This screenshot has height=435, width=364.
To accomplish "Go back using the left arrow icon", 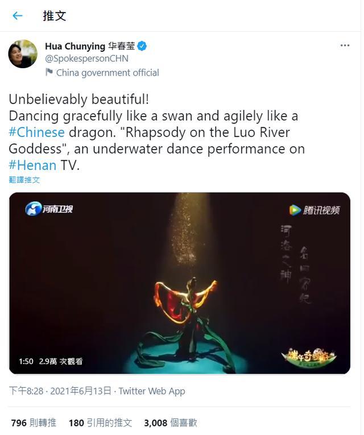I will [x=18, y=15].
